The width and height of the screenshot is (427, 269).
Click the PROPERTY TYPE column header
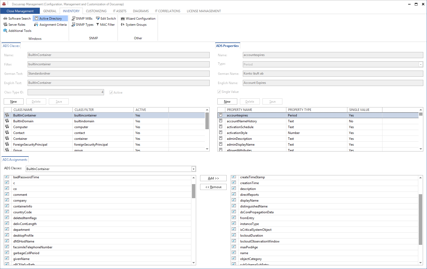coord(317,110)
